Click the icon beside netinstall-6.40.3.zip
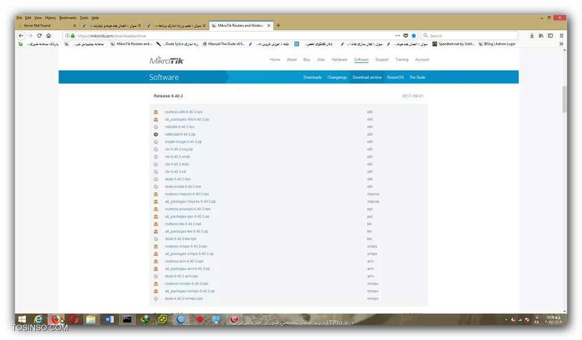This screenshot has height=340, width=582. tap(156, 134)
